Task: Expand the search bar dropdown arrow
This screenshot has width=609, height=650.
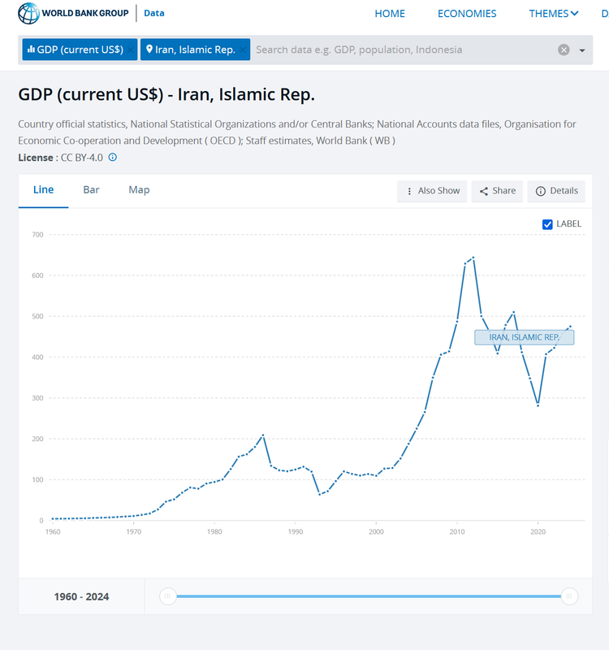Action: pos(582,50)
